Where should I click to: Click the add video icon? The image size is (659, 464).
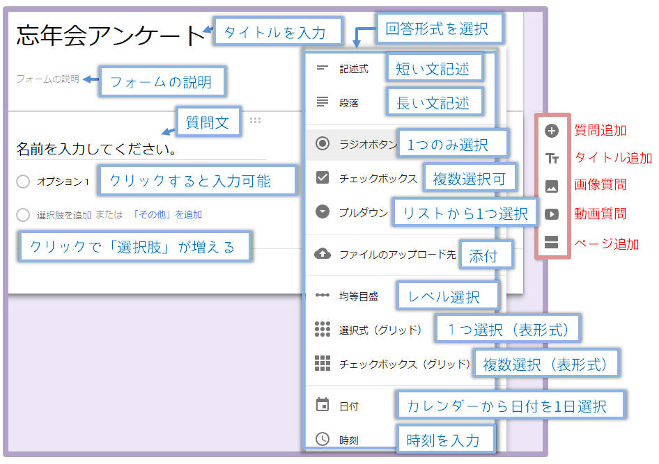click(552, 214)
